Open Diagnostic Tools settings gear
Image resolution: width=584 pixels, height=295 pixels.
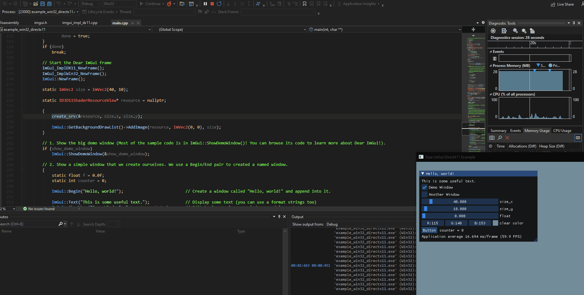click(x=493, y=30)
